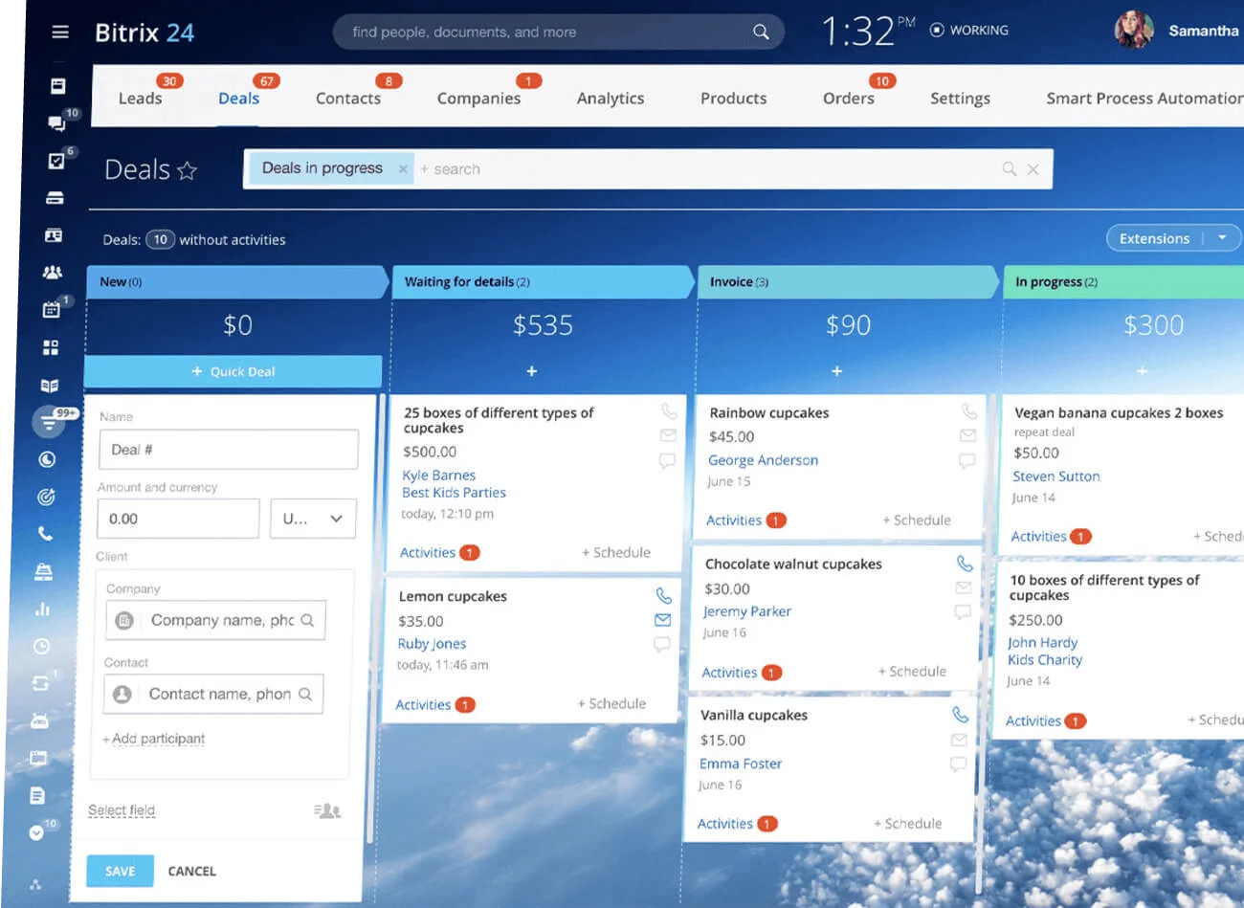Open the CRM Settings tab
The height and width of the screenshot is (908, 1244).
point(960,99)
